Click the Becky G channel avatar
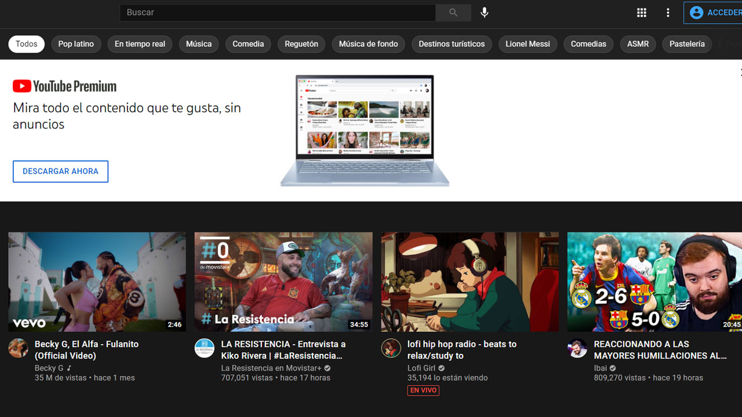 [x=18, y=348]
